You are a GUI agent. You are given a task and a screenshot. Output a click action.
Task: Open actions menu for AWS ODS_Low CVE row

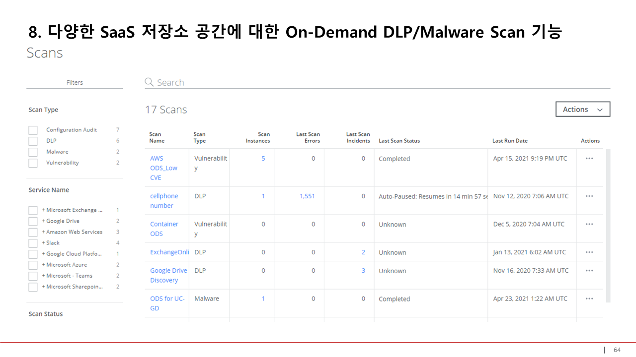coord(589,159)
